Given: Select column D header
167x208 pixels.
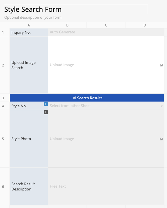Looking at the screenshot, I should (145, 25).
